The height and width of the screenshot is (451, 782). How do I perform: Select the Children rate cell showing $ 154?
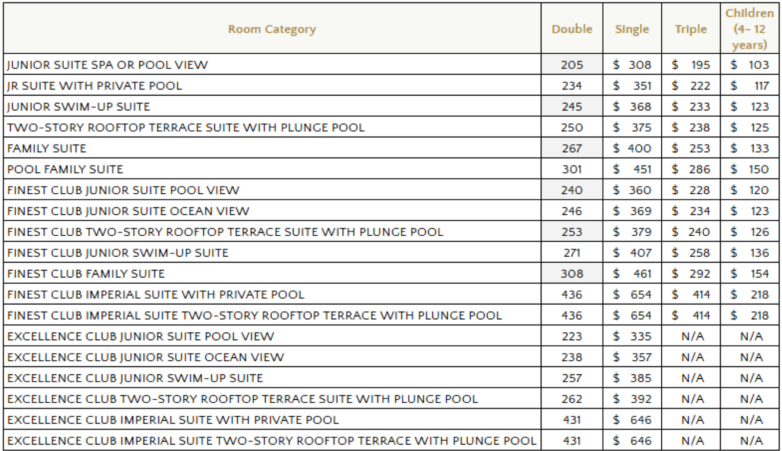[749, 274]
